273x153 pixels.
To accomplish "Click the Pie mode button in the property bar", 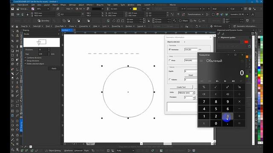I will pyautogui.click(x=193, y=21).
